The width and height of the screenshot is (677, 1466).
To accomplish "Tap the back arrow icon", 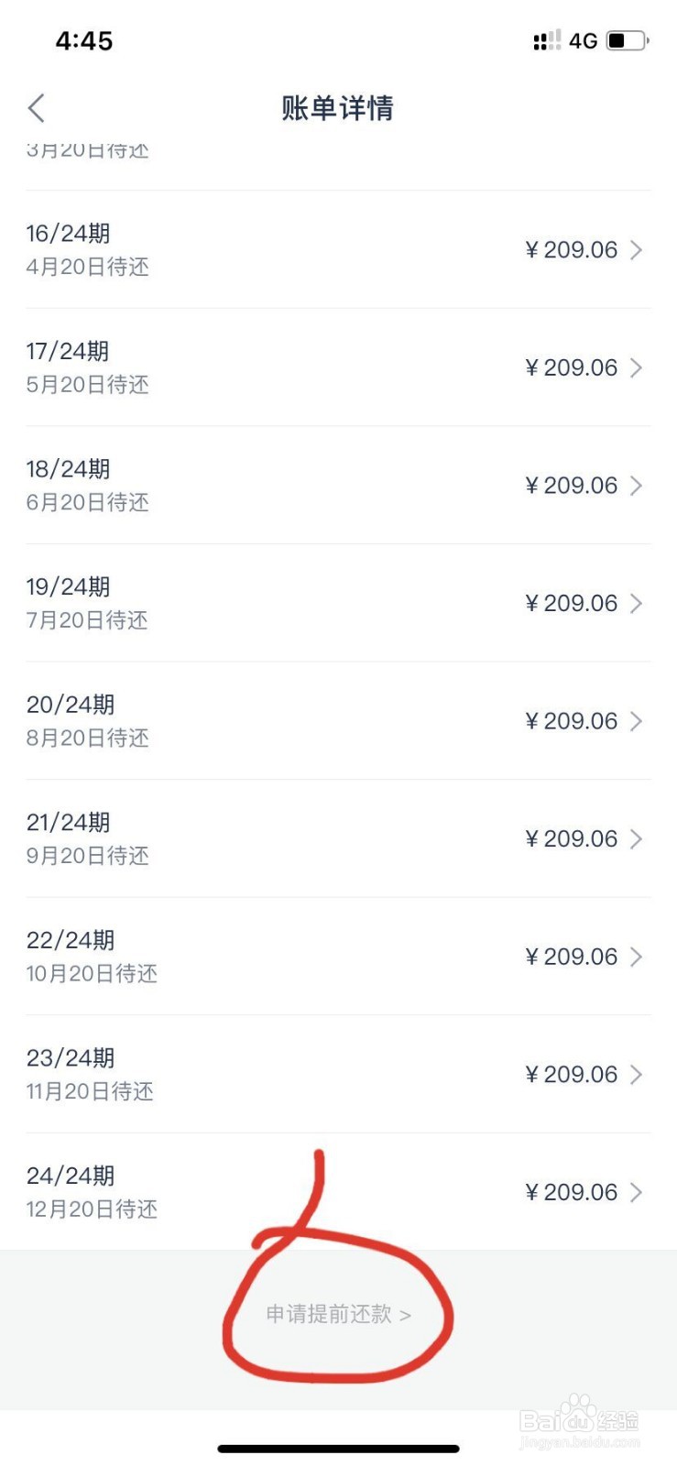I will [x=37, y=108].
